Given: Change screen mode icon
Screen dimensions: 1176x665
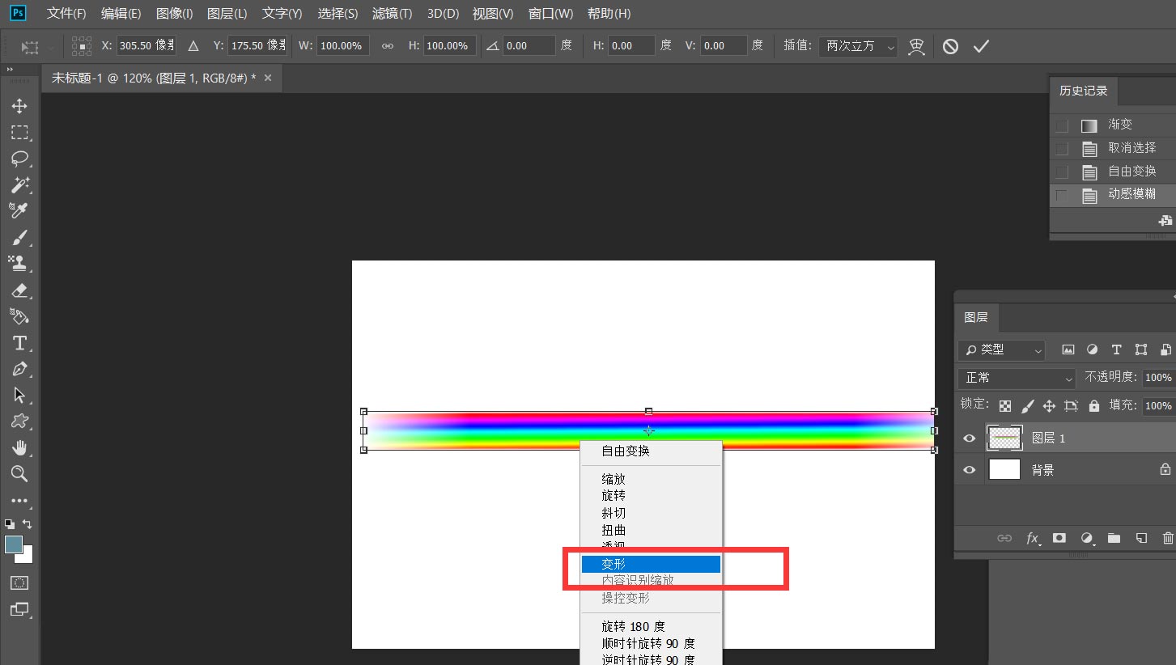Looking at the screenshot, I should 19,609.
